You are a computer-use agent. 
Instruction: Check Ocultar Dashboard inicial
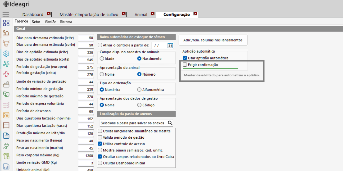(100, 163)
